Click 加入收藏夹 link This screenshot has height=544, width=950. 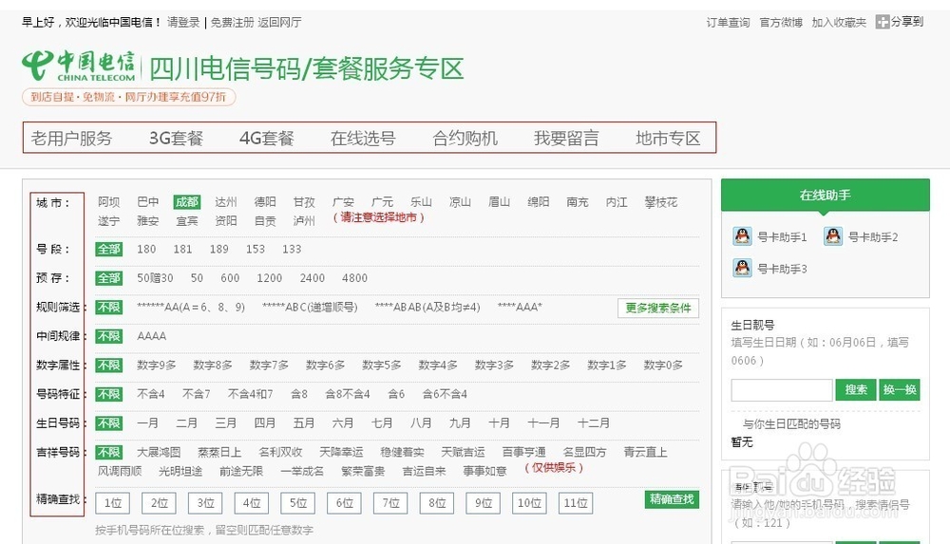(839, 23)
